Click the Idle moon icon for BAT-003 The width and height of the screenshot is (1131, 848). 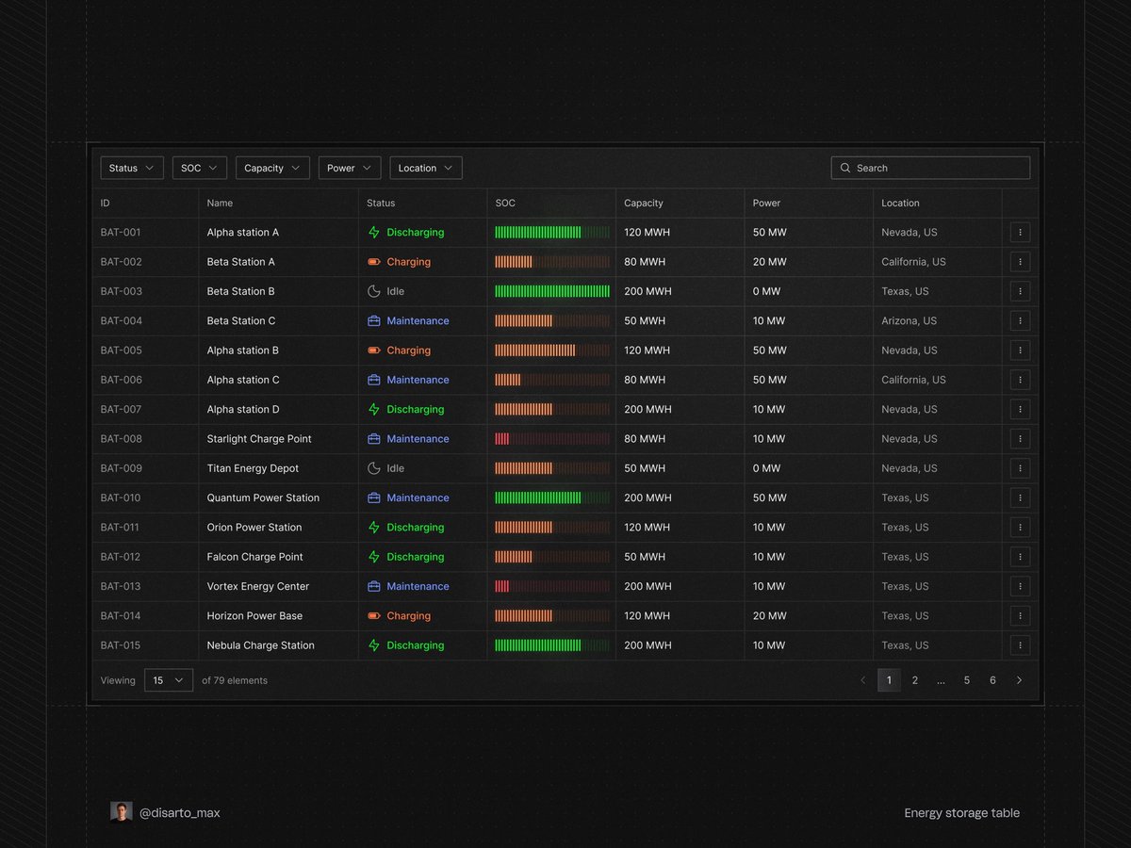374,291
